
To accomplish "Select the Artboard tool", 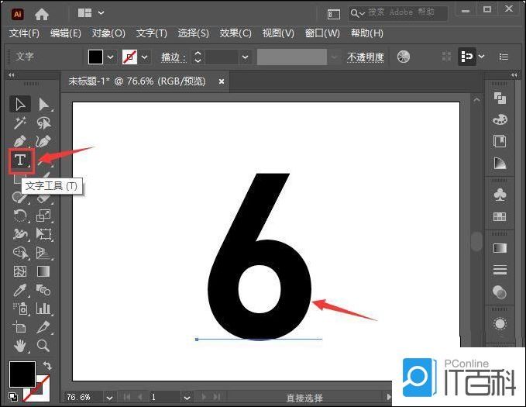I will [x=19, y=326].
